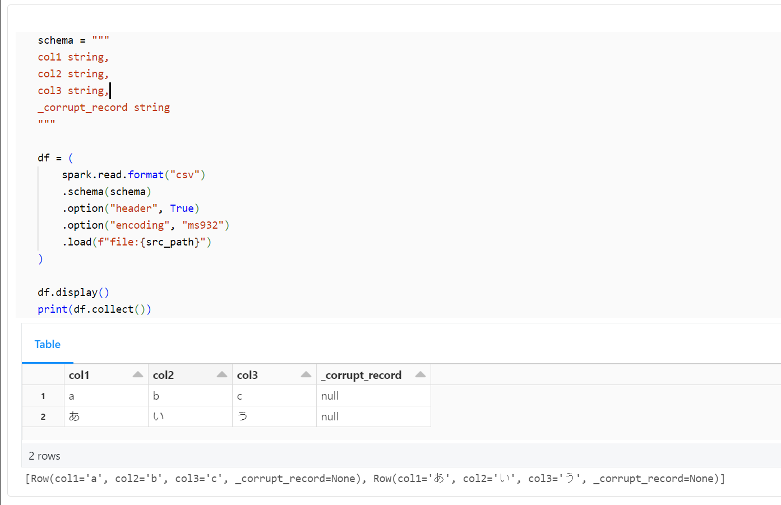Sort by col3 column arrow
The width and height of the screenshot is (781, 505).
coord(306,374)
